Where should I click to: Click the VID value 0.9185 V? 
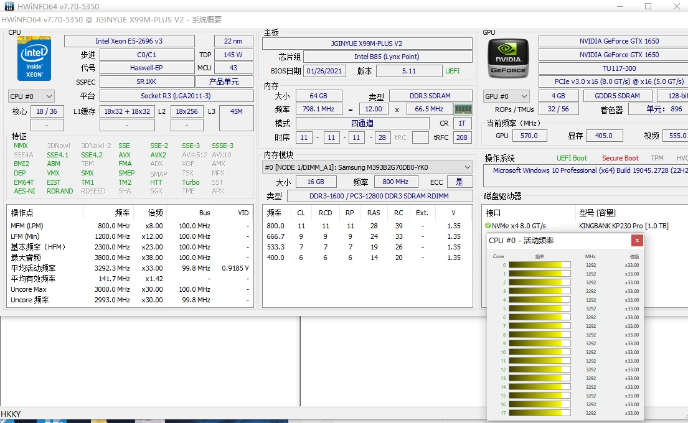(x=235, y=268)
